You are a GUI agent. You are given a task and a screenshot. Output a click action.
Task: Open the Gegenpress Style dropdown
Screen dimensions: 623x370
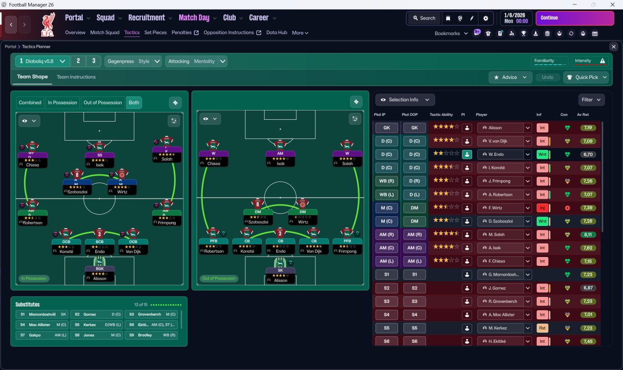[x=133, y=61]
